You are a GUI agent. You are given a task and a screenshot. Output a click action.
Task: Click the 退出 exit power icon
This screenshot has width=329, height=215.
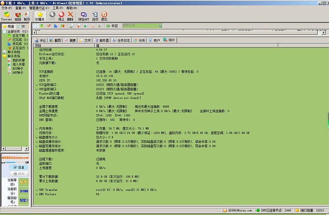[x=104, y=16]
